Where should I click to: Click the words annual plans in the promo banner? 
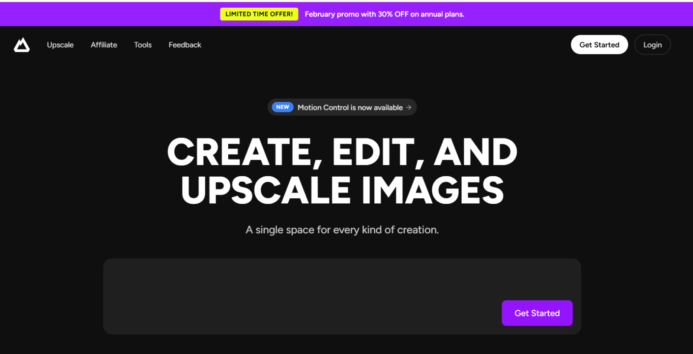point(442,14)
